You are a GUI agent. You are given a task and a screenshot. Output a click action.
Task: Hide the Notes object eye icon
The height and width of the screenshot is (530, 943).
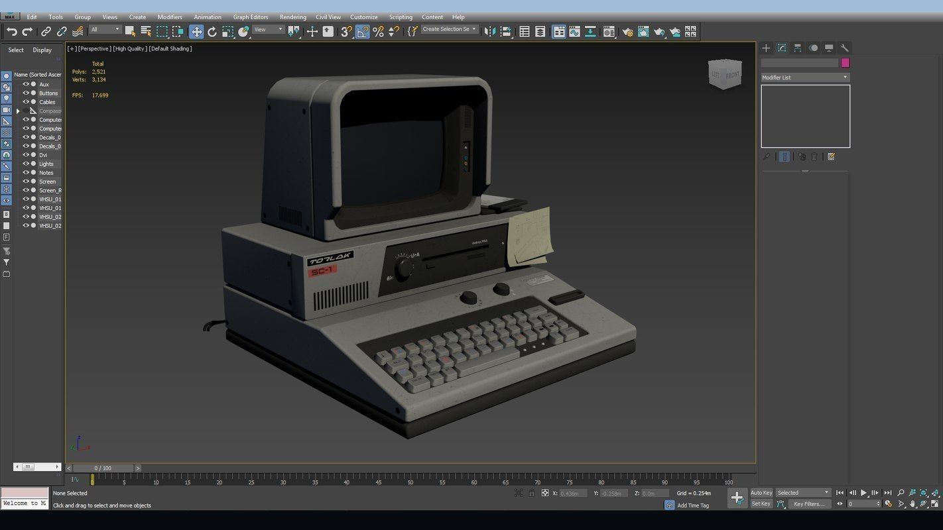coord(27,173)
